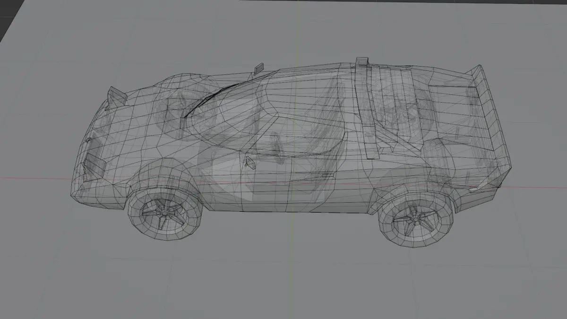Click the rear spoiler wing of the car
The height and width of the screenshot is (319, 567).
[490, 118]
